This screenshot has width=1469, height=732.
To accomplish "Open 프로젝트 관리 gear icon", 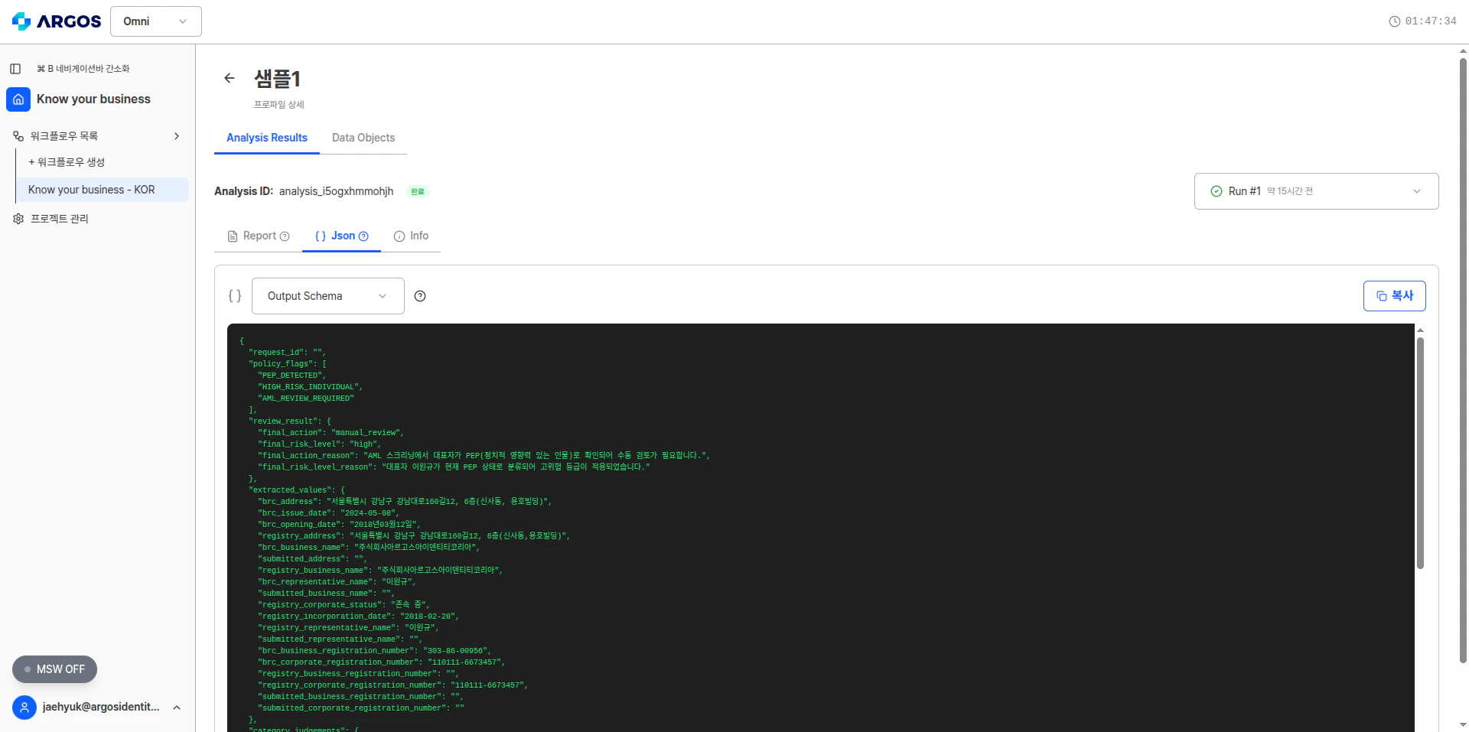I will click(x=18, y=219).
